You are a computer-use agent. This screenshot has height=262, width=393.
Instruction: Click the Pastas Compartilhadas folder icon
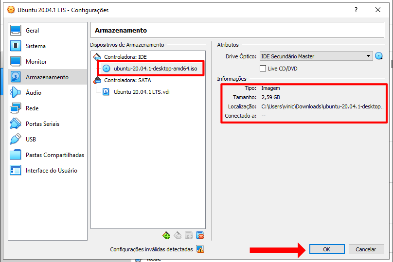pos(16,155)
